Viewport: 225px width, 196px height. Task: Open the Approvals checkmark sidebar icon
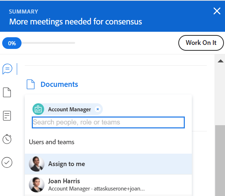pos(7,162)
